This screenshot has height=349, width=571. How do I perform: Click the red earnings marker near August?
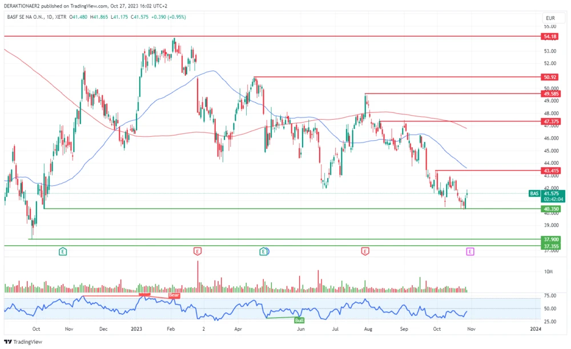pos(365,251)
